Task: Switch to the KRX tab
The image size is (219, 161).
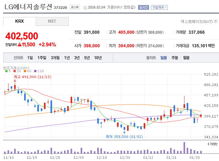Action: [19, 21]
